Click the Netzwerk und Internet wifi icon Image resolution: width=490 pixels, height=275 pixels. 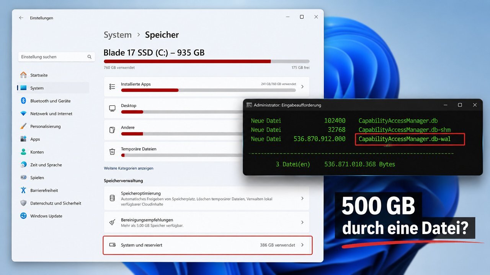[x=23, y=113]
